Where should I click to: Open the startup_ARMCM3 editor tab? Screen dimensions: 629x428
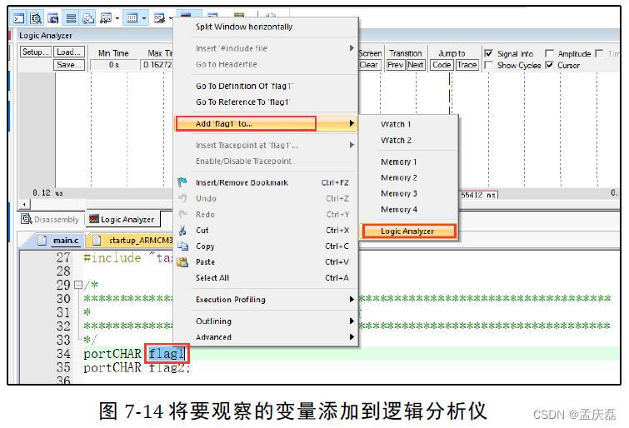pos(134,241)
